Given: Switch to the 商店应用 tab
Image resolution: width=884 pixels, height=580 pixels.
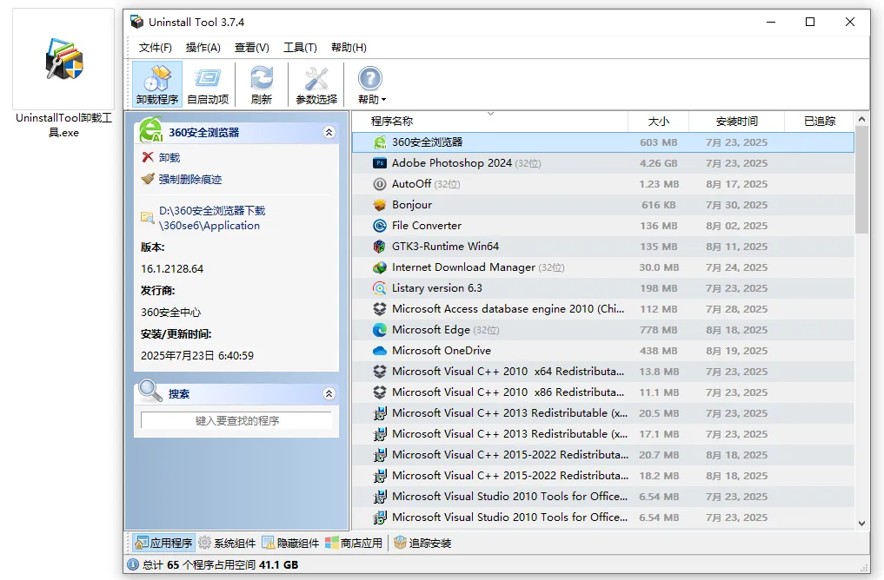Looking at the screenshot, I should click(x=354, y=544).
